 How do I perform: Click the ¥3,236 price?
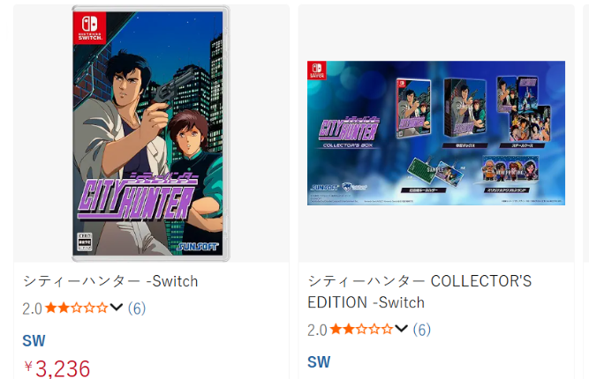[x=57, y=368]
